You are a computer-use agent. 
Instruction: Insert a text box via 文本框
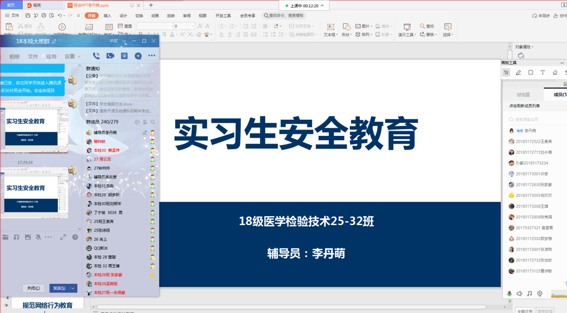pyautogui.click(x=330, y=30)
